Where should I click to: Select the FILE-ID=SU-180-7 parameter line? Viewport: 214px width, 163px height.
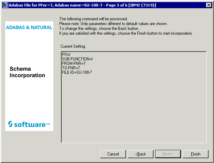(x=77, y=72)
